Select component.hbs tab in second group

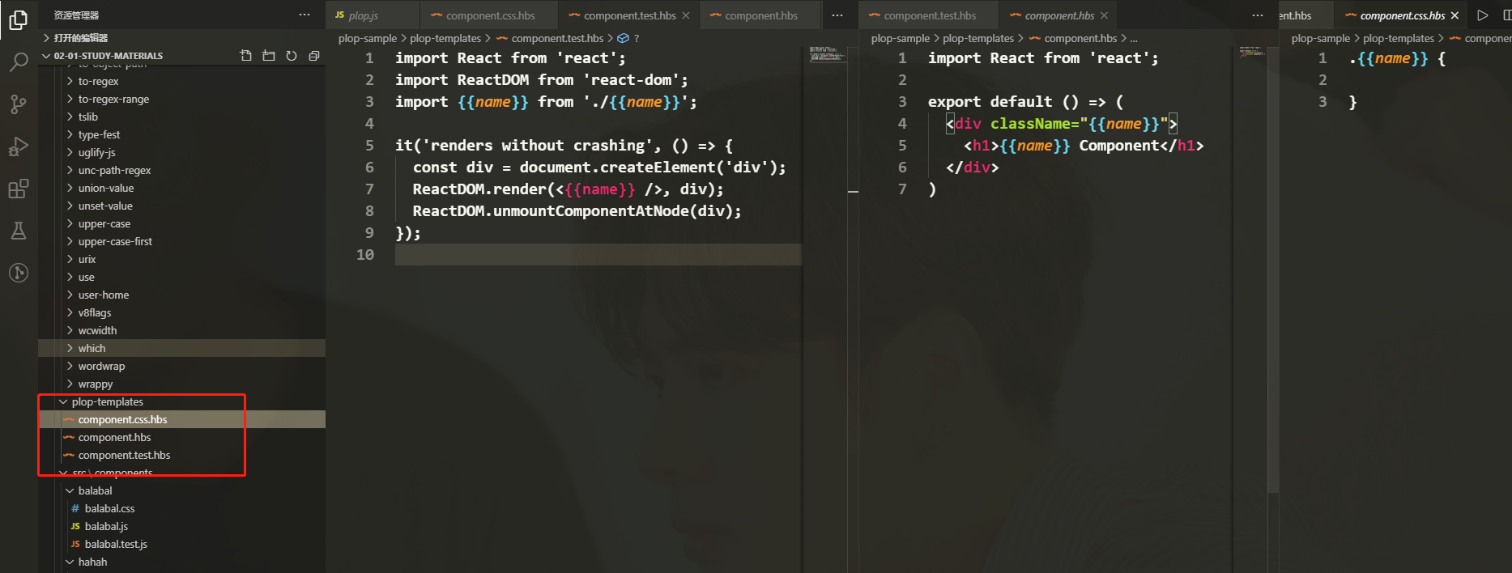[x=1058, y=15]
